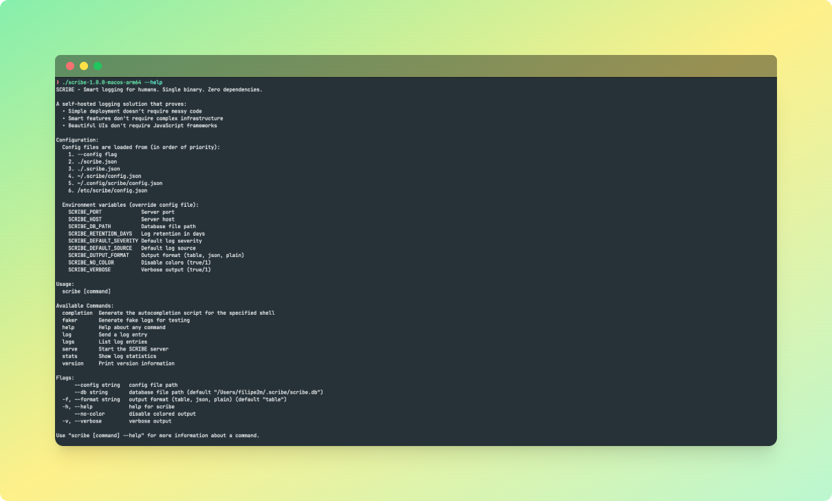Click the "Flags:" heading

tap(65, 378)
